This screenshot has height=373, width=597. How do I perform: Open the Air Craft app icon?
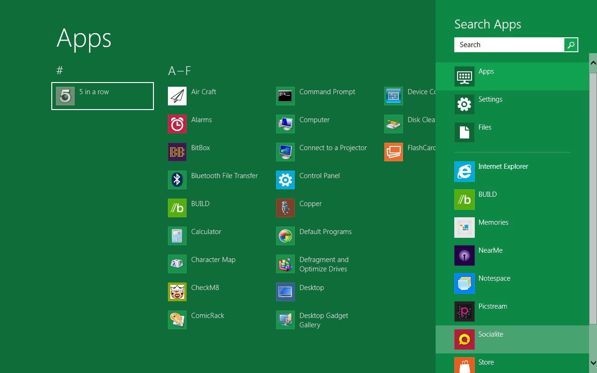click(x=177, y=96)
